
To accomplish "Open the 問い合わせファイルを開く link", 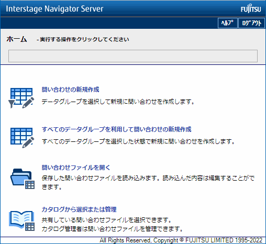I will click(76, 168).
